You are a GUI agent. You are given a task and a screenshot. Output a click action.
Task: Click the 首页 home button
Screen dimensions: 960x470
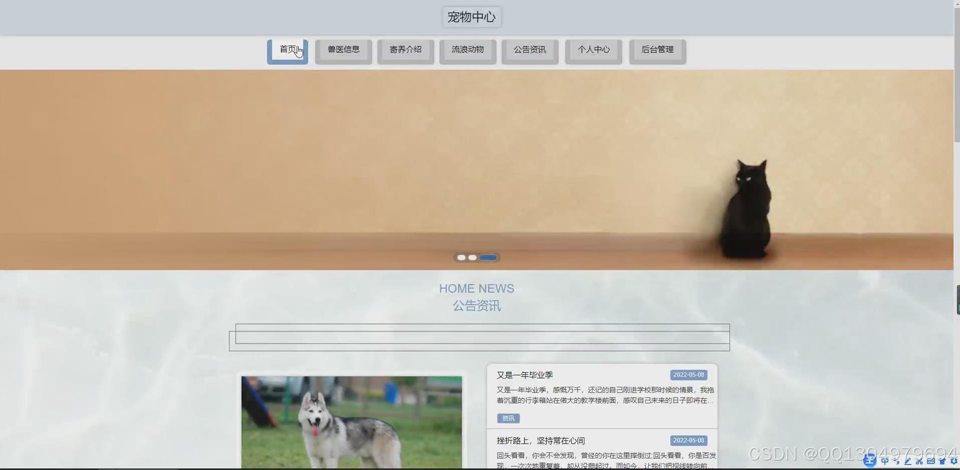[287, 49]
